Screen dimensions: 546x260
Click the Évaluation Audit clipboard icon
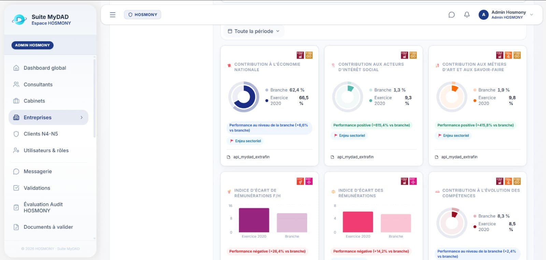coord(16,207)
